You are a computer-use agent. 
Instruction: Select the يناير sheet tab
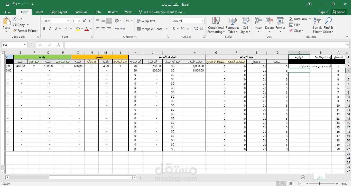pyautogui.click(x=320, y=177)
